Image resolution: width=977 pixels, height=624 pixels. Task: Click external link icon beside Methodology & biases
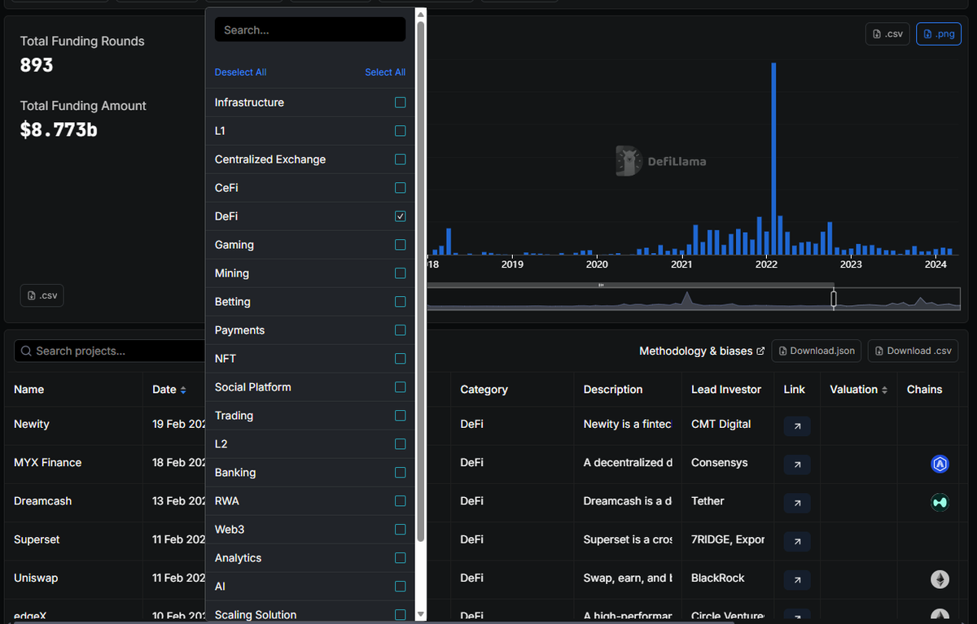[x=760, y=351]
